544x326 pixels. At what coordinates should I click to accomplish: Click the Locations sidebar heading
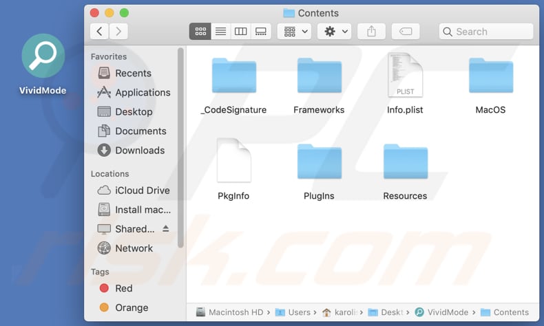[109, 173]
